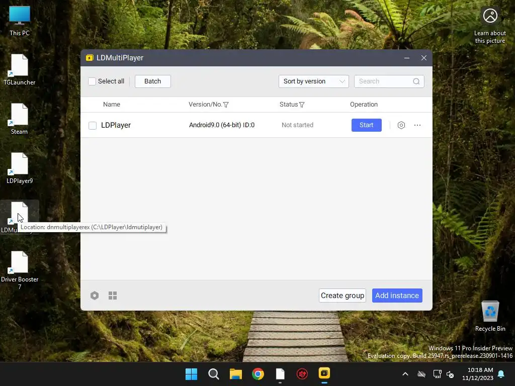Select This PC desktop icon
Screen dimensions: 515x386
pyautogui.click(x=20, y=21)
